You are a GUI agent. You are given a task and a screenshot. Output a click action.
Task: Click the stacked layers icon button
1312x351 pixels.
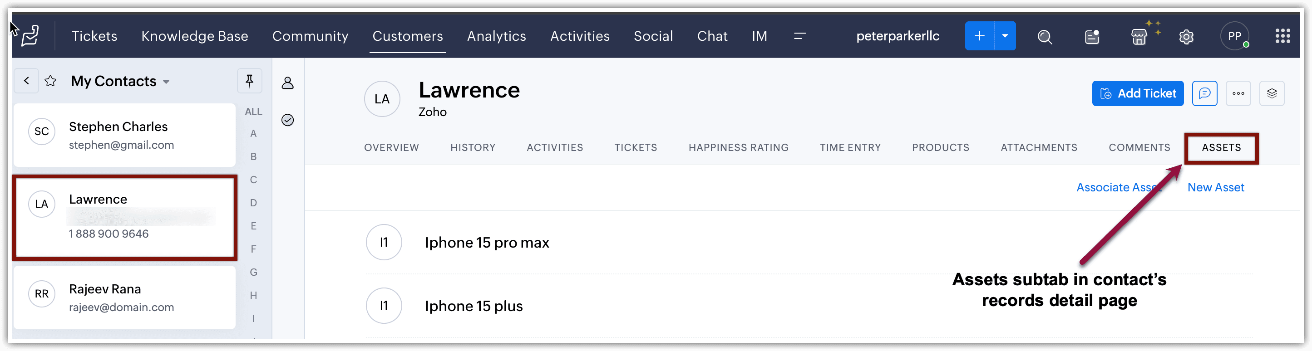point(1272,93)
